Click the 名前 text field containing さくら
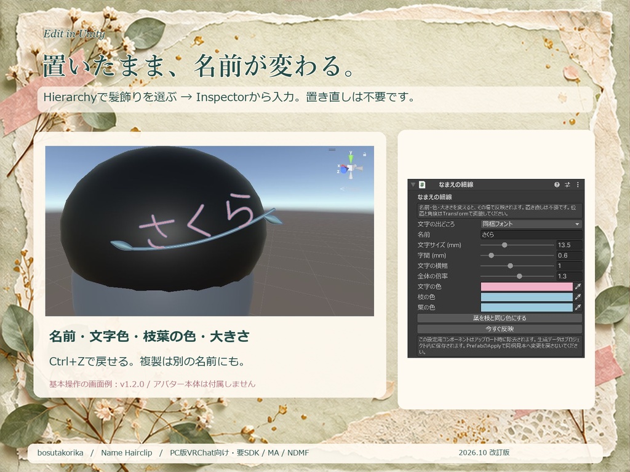The width and height of the screenshot is (630, 472). tap(531, 234)
